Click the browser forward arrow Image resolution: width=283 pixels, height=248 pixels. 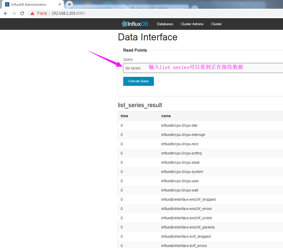(x=14, y=13)
